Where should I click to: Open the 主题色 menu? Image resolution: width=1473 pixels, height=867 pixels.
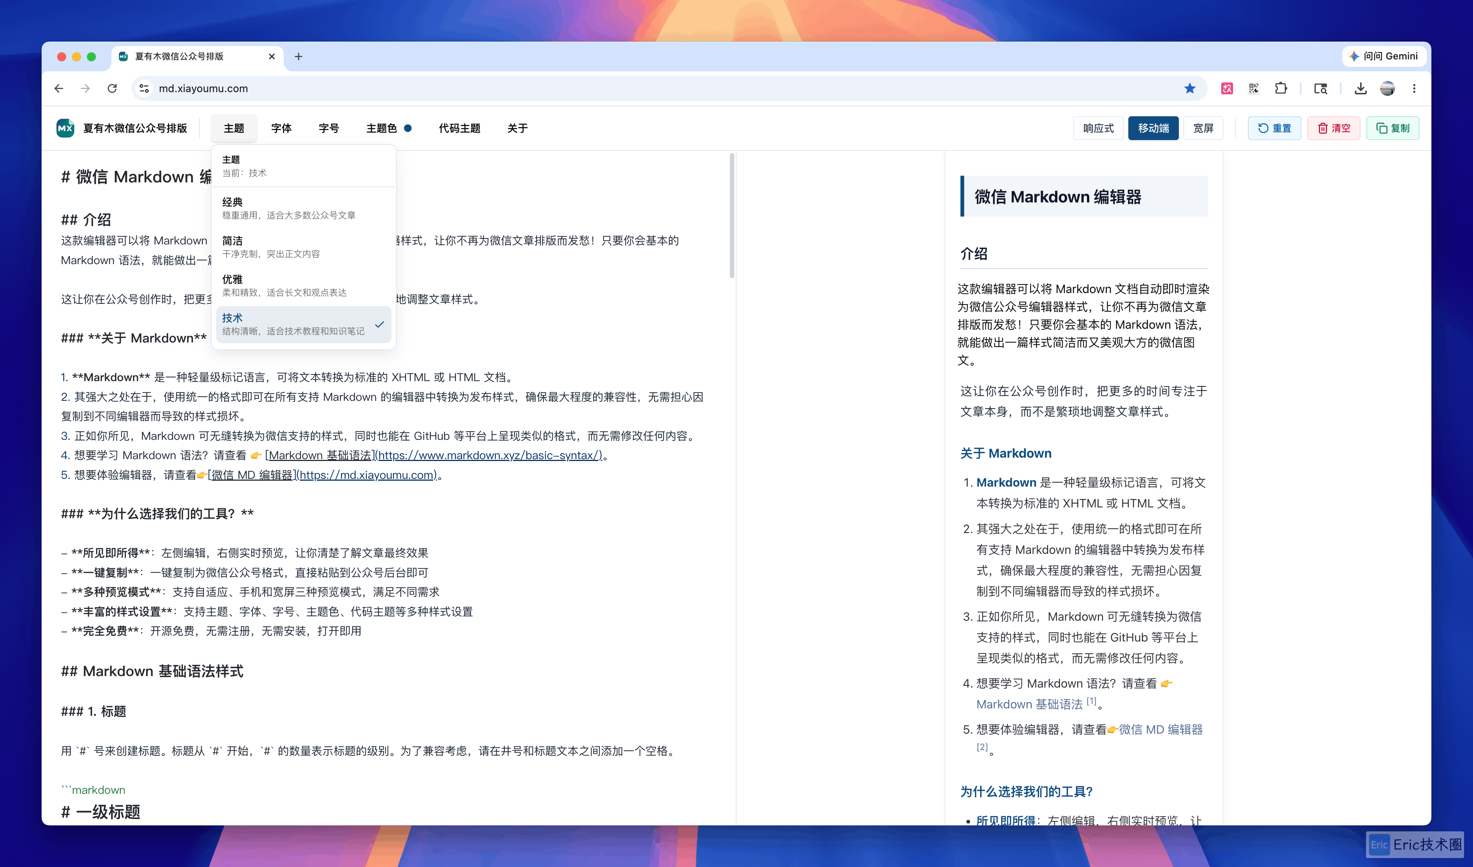389,128
